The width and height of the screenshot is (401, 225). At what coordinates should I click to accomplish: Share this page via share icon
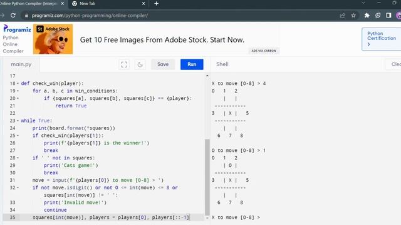tap(343, 16)
